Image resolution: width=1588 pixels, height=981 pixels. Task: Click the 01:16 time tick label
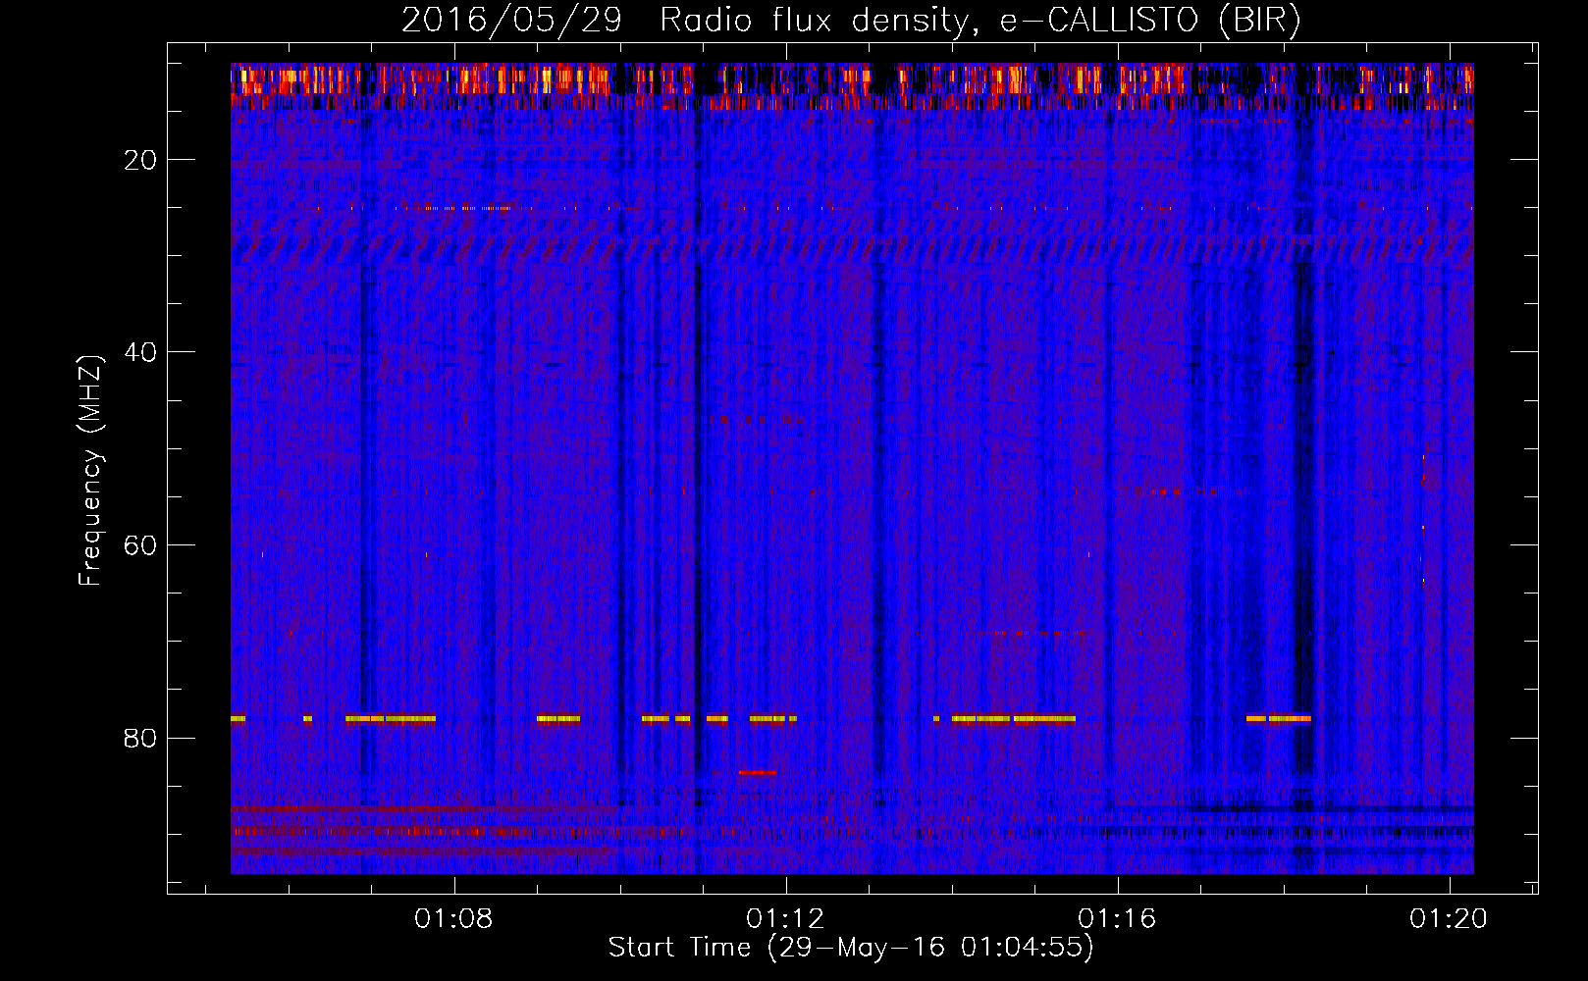pyautogui.click(x=1117, y=919)
